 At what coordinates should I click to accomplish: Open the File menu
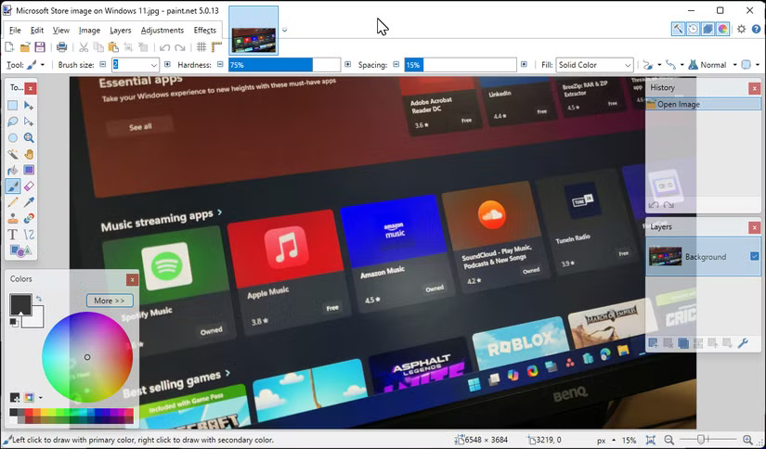15,31
